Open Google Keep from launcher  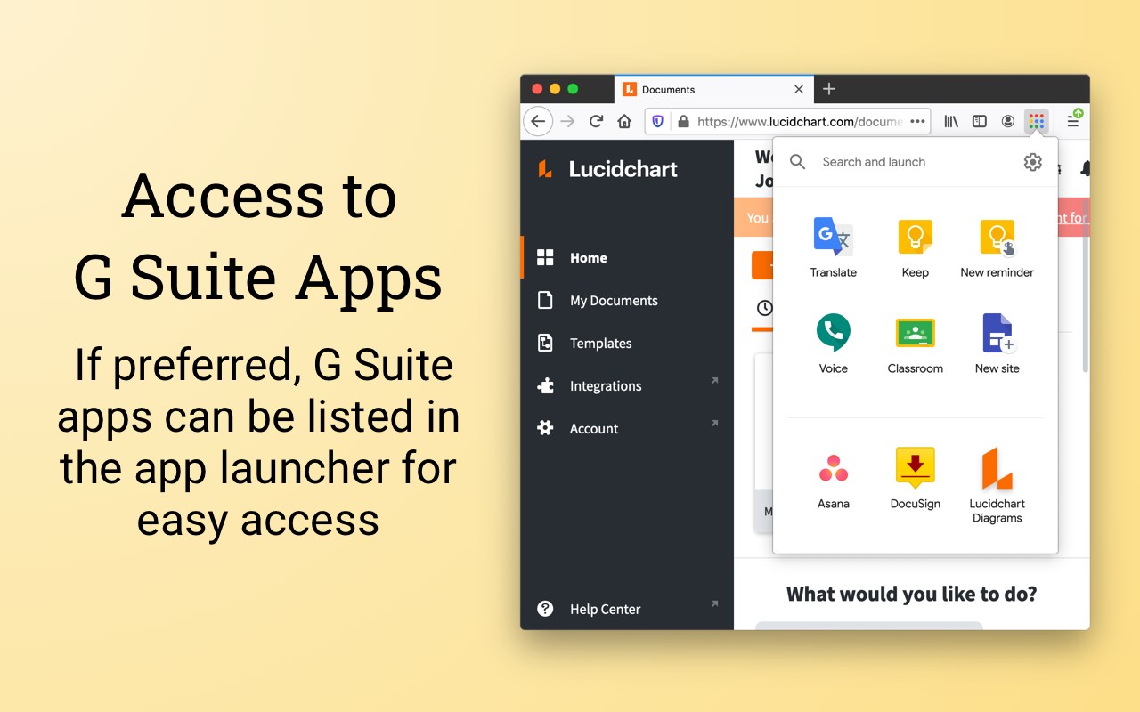point(915,247)
